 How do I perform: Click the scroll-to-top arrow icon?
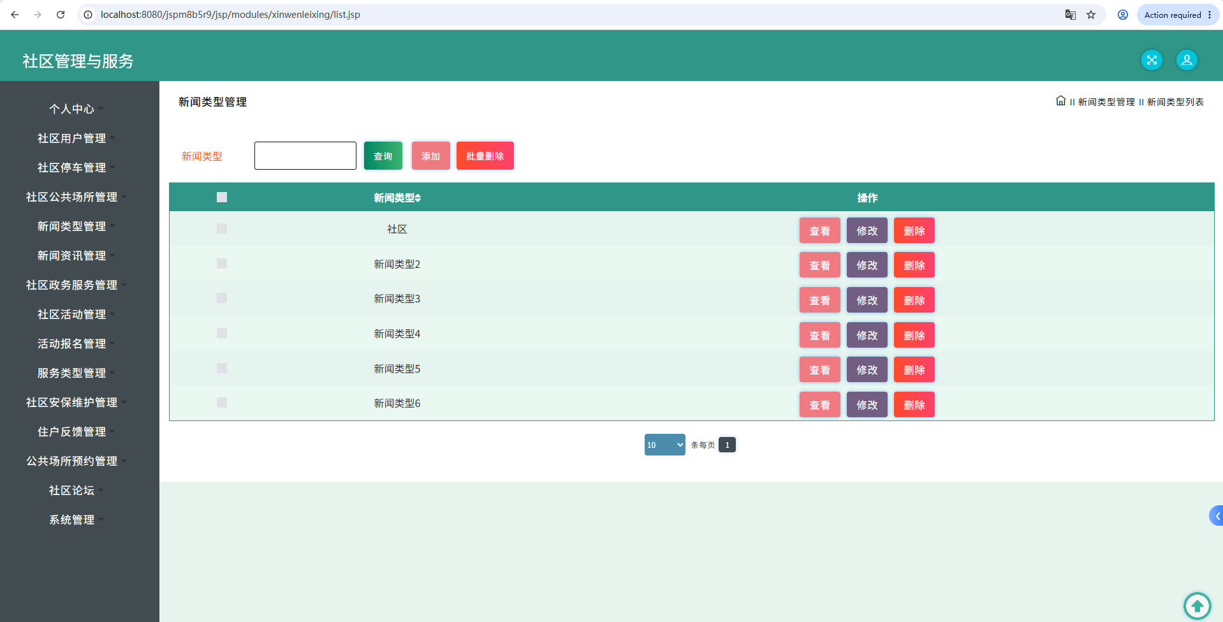[x=1197, y=605]
